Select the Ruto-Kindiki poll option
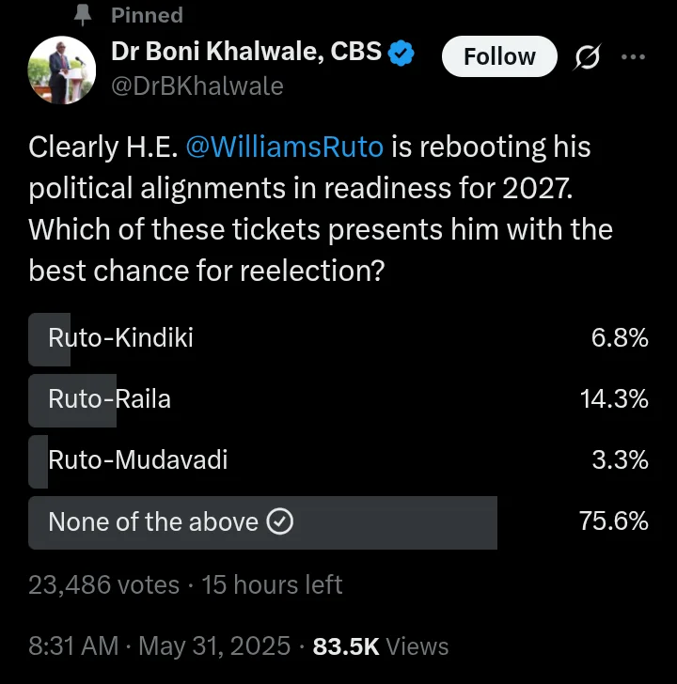Viewport: 677px width, 684px height. [x=338, y=339]
